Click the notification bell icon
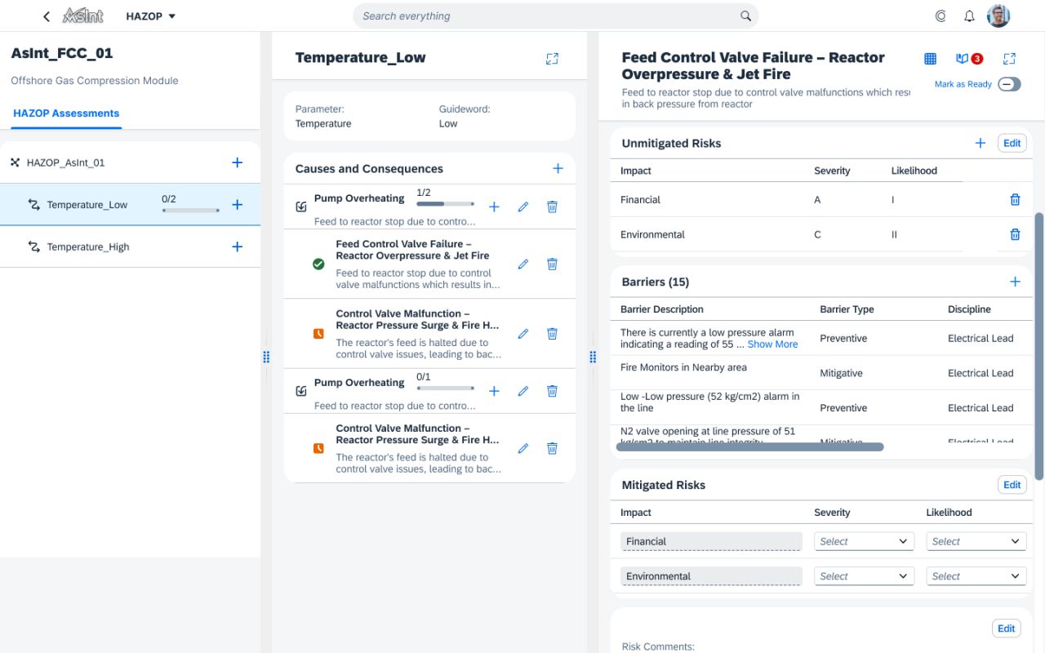 [969, 16]
